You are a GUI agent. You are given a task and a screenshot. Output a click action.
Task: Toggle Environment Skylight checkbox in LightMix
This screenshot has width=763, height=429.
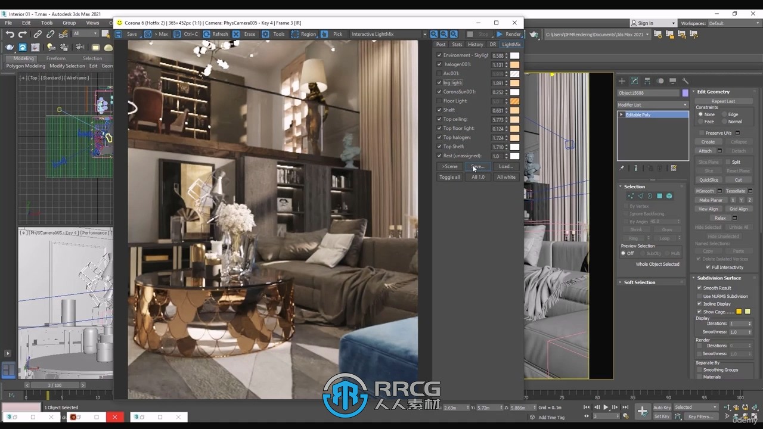tap(439, 55)
